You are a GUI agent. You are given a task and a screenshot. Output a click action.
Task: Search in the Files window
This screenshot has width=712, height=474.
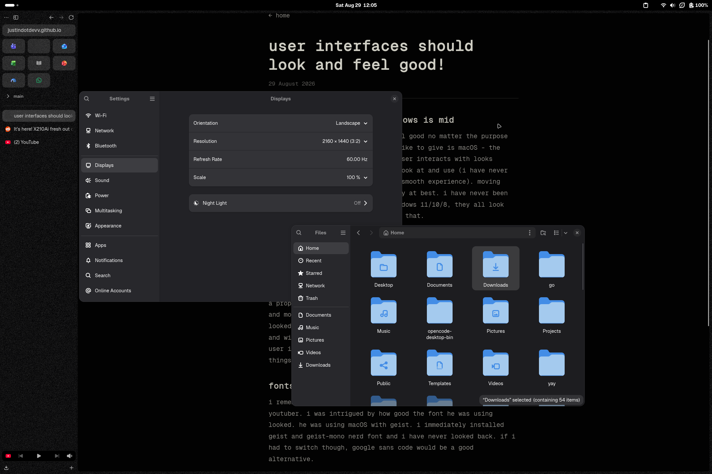point(299,233)
